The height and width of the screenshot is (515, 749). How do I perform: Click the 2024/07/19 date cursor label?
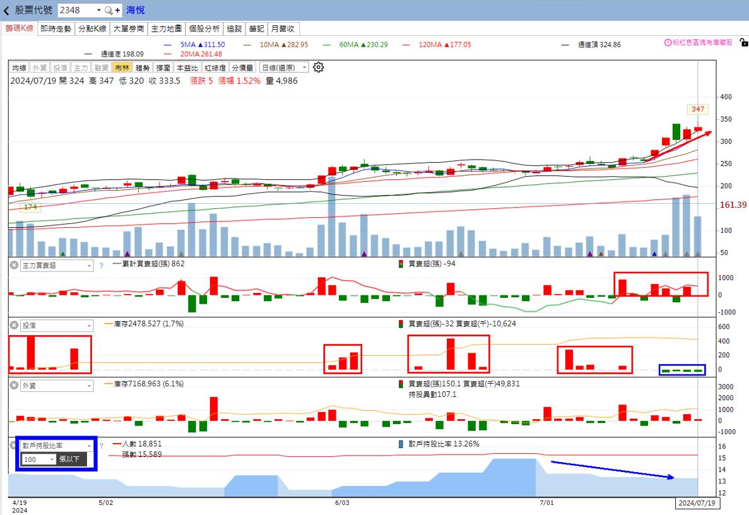point(697,503)
